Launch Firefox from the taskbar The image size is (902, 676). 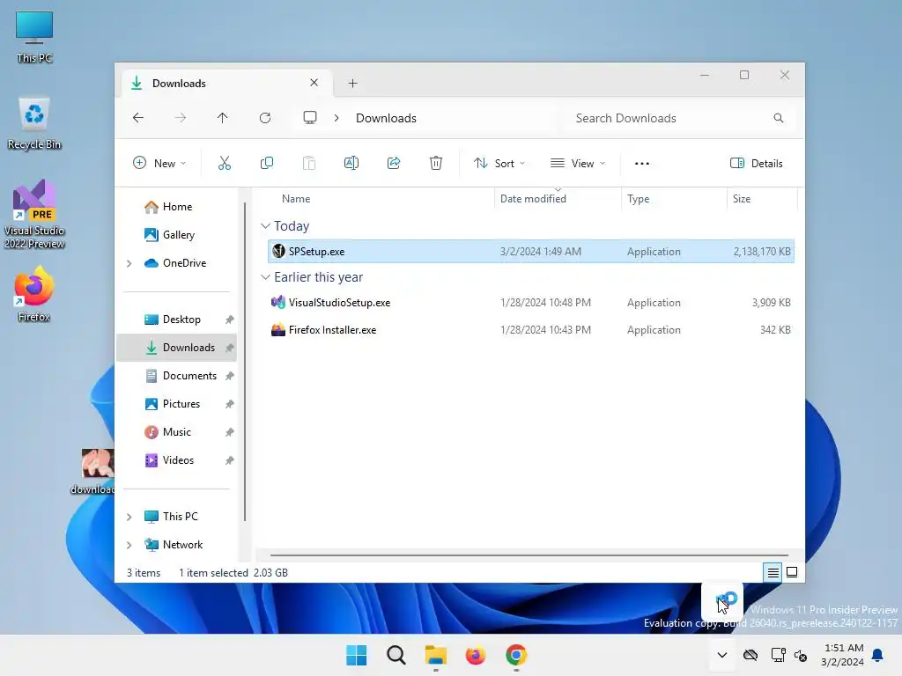(476, 655)
